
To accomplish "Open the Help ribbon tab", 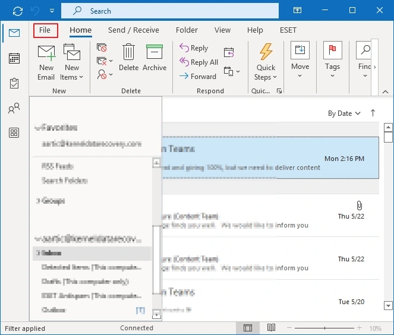I will [255, 30].
